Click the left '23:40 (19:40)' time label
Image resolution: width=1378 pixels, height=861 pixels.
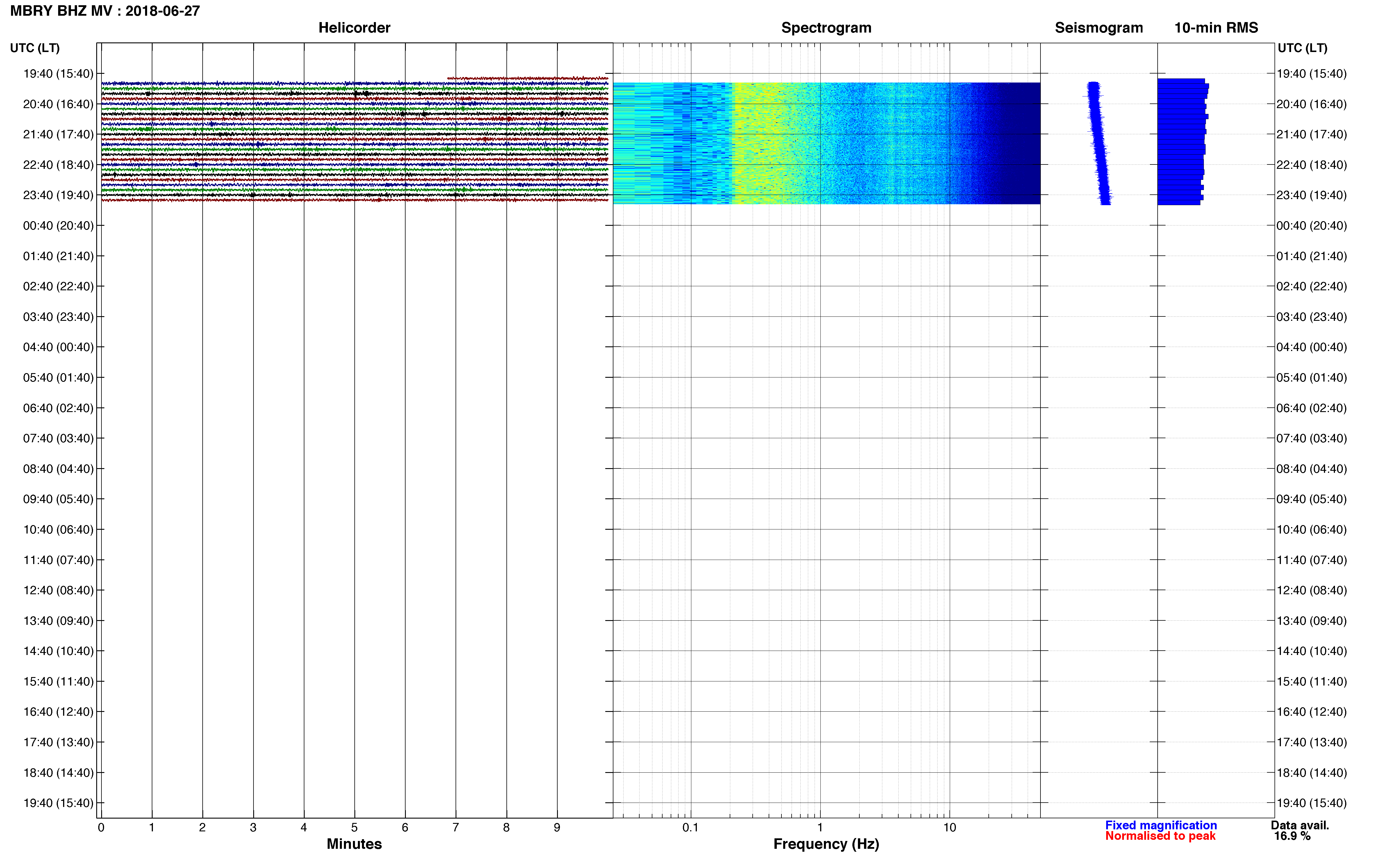tap(58, 195)
